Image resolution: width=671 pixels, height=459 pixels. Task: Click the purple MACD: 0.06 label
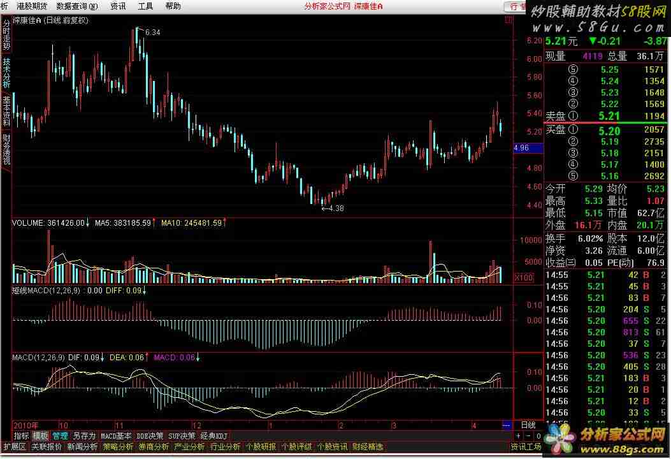pos(177,357)
